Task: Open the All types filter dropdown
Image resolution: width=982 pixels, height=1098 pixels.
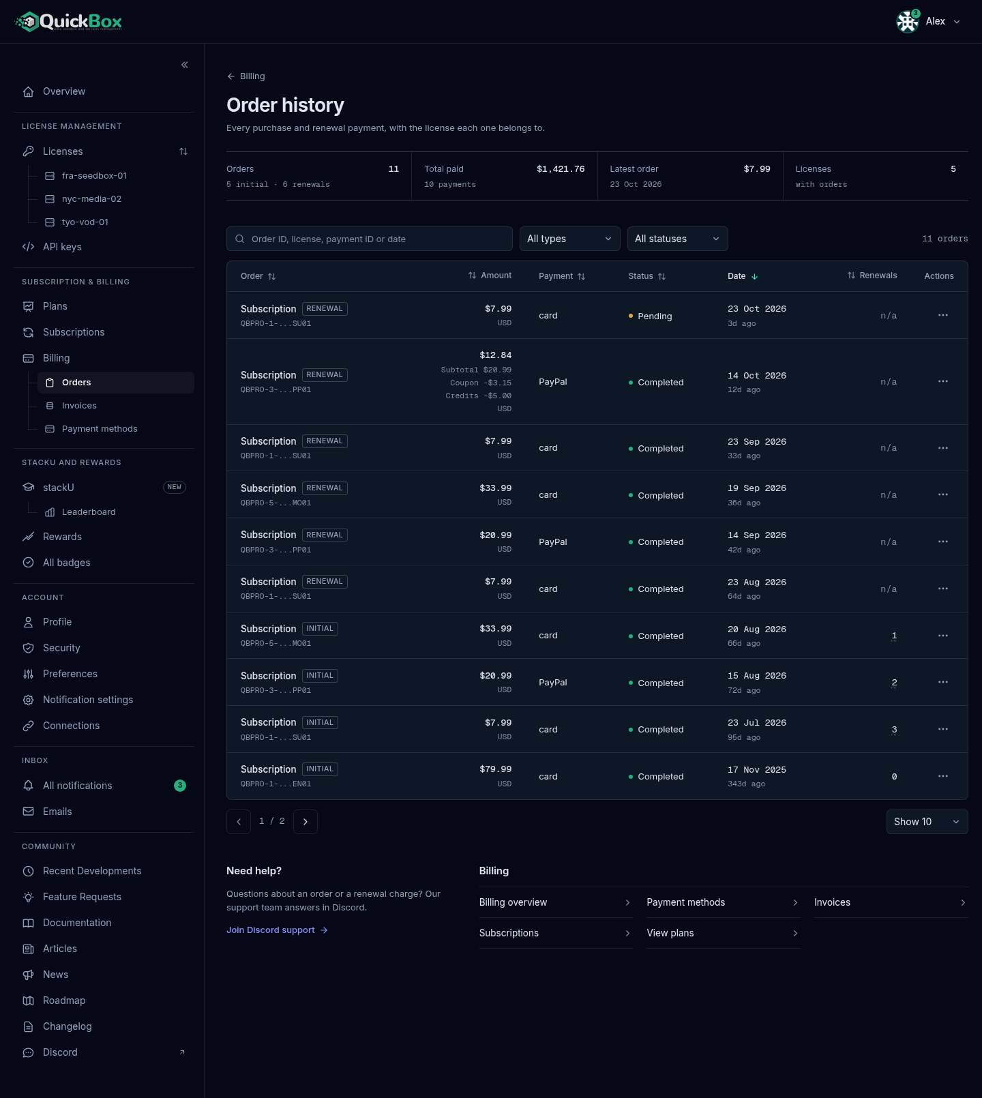Action: [x=570, y=239]
